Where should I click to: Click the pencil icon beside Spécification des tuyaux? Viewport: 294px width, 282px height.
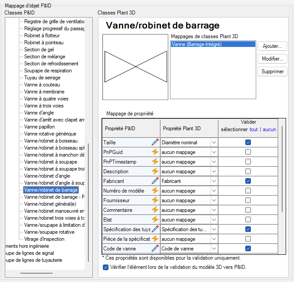[x=155, y=229]
